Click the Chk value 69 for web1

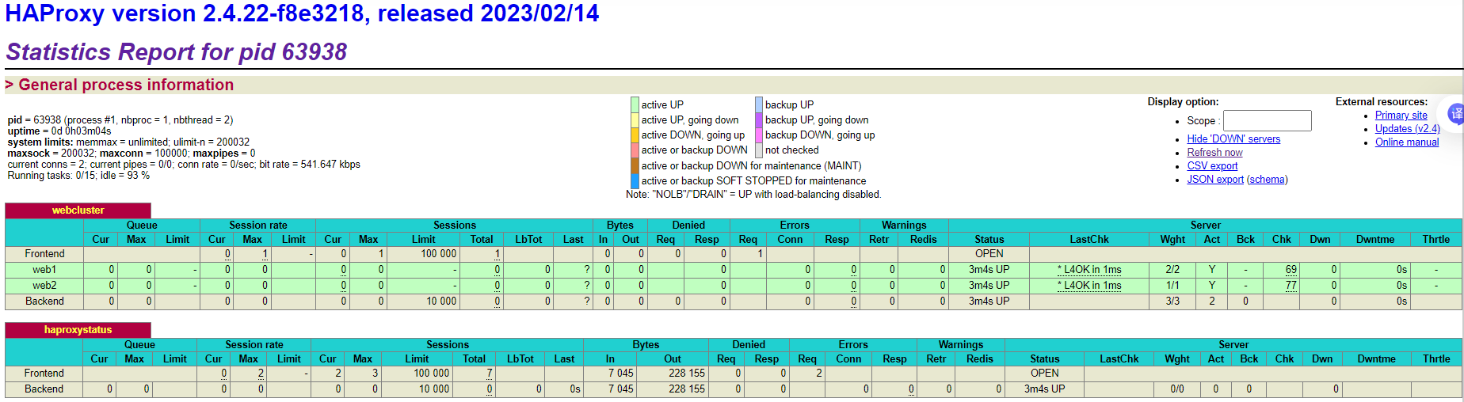pyautogui.click(x=1291, y=270)
